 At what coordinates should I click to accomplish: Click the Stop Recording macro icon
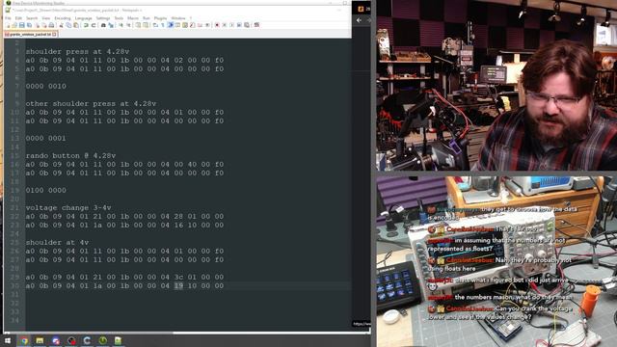coord(225,25)
